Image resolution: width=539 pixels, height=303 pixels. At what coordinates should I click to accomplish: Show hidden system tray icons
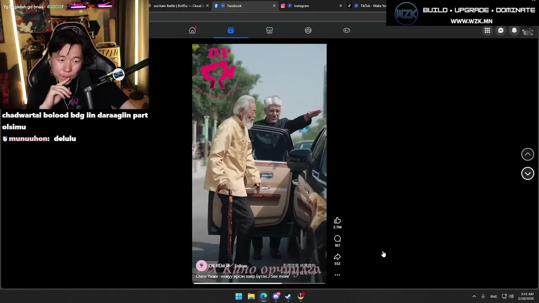tap(474, 296)
